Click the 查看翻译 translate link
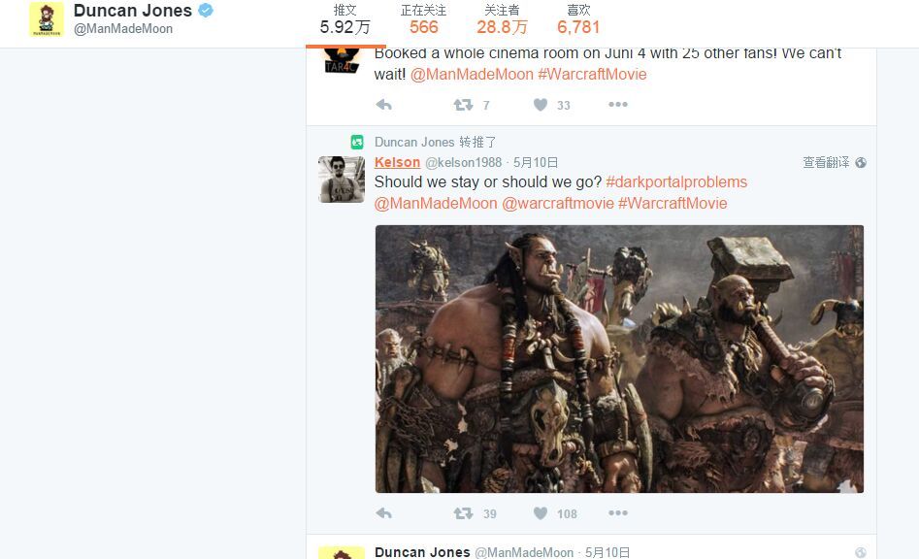 pyautogui.click(x=825, y=163)
